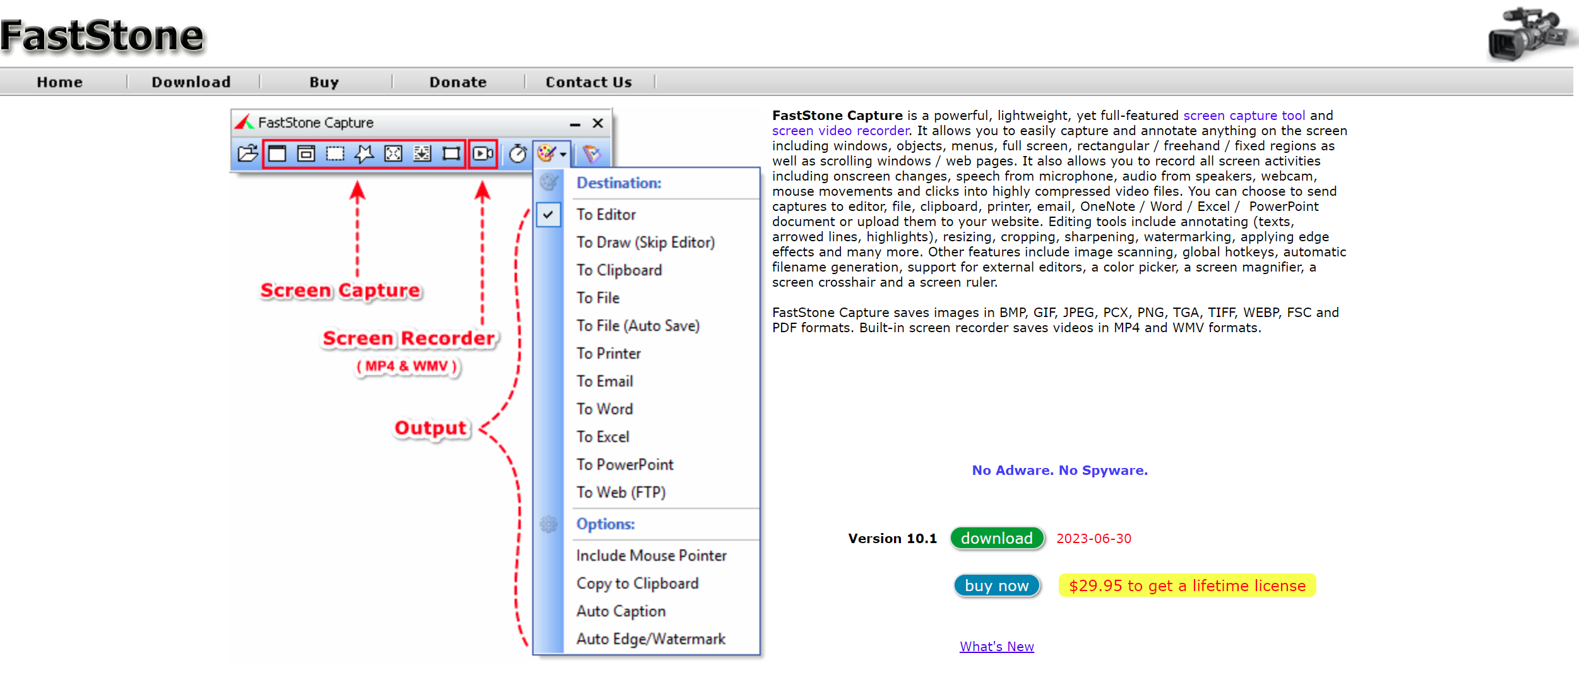Toggle the checkmark beside To Editor

548,214
